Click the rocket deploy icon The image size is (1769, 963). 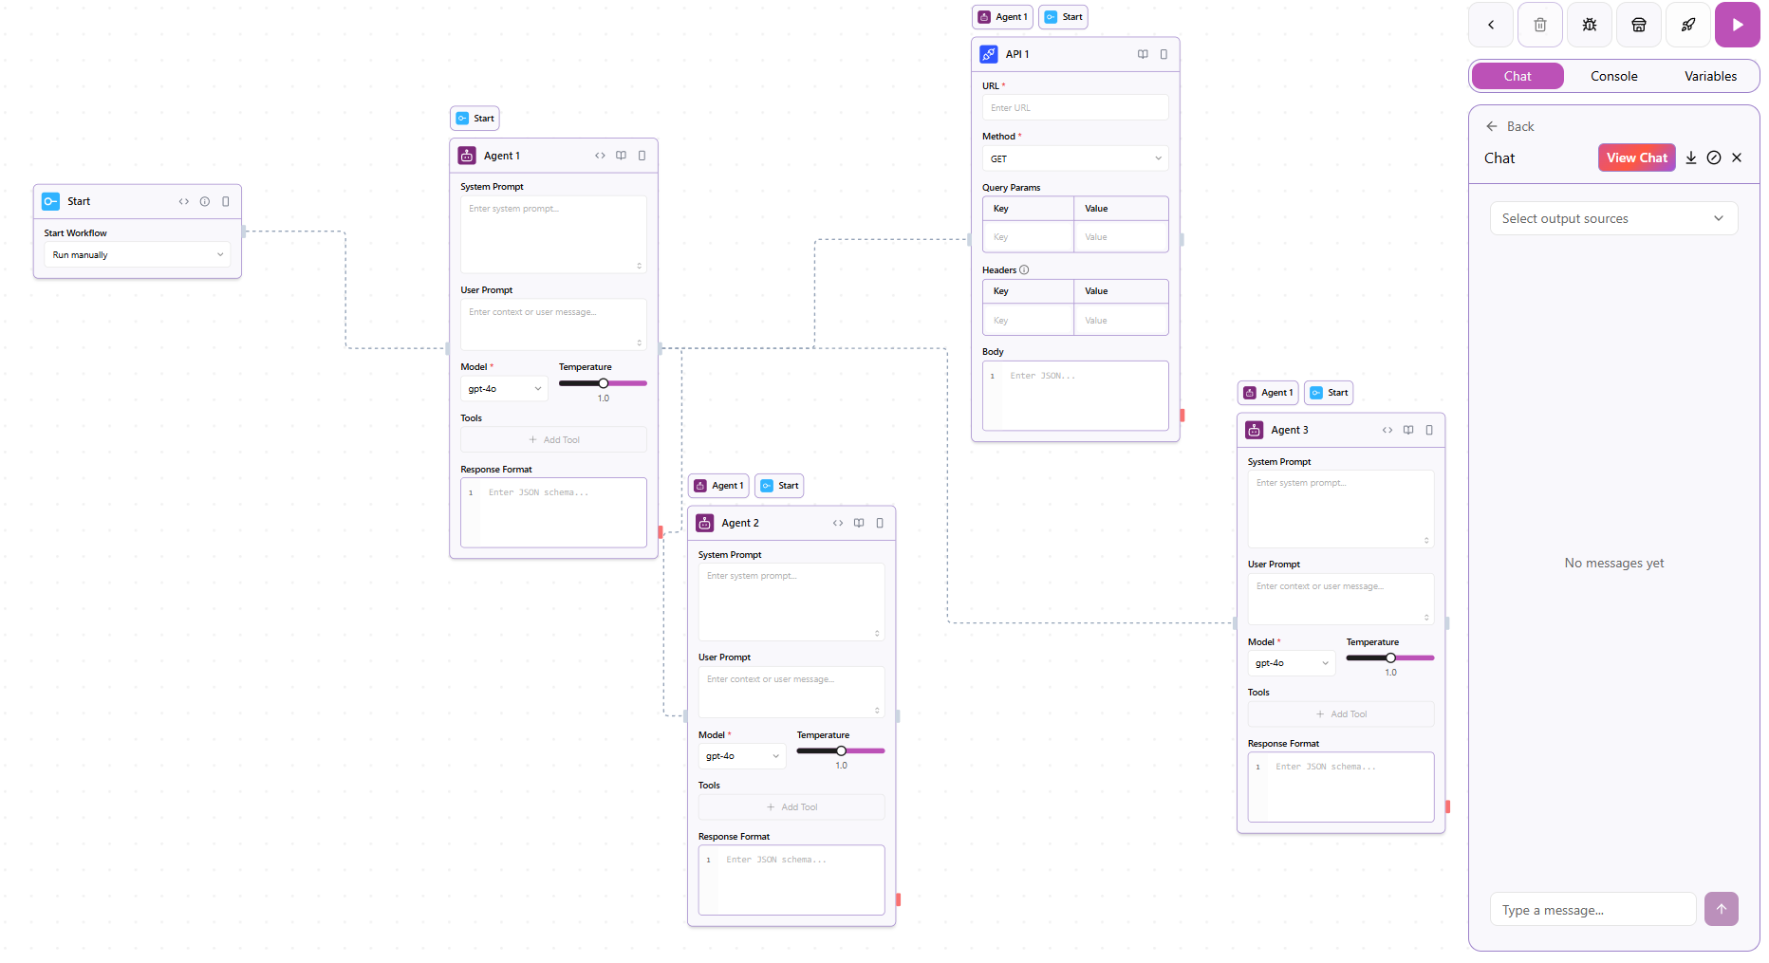click(1688, 25)
